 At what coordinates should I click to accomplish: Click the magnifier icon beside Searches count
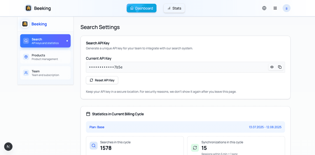click(x=93, y=146)
